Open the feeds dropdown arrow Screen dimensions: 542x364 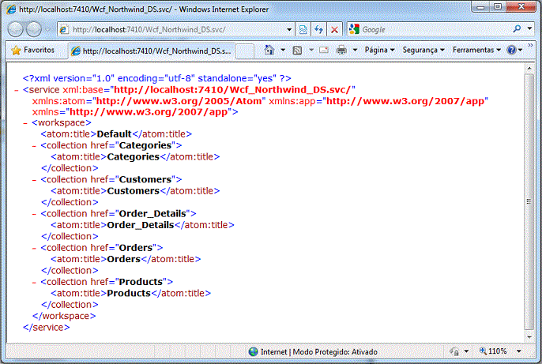(311, 50)
